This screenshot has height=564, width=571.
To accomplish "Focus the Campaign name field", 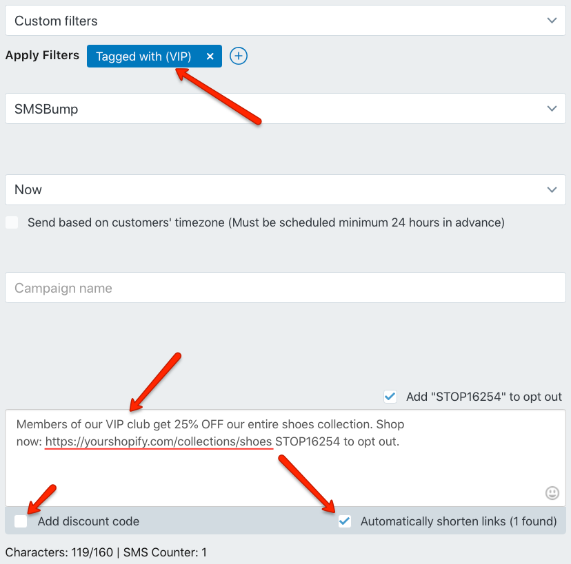I will (285, 288).
